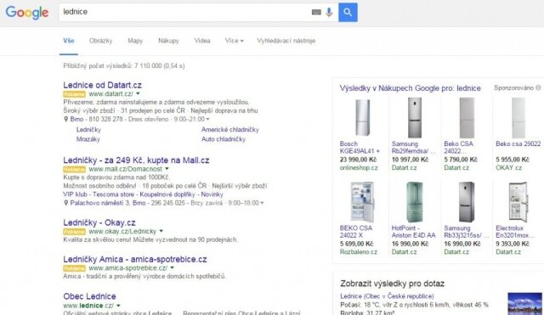Open Bosch KGE49AL41 product title
This screenshot has width=544, height=315.
point(360,147)
